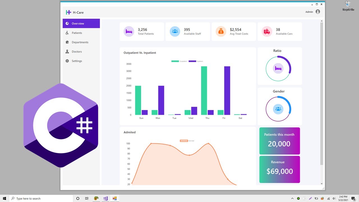Open Cortana circle icon on taskbar

pos(78,198)
